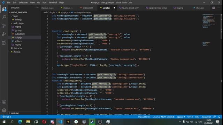Screen dimensions: 223x125
Task: Switch to VS Code taskbar icon
Action: click(x=60, y=122)
